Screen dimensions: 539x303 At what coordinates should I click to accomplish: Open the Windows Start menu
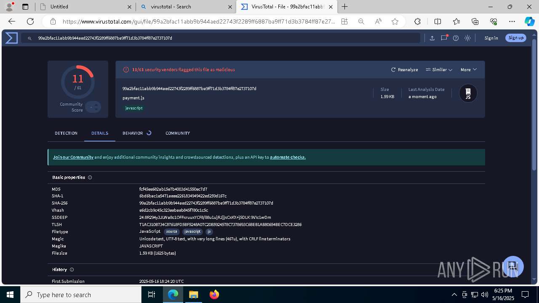(x=10, y=295)
